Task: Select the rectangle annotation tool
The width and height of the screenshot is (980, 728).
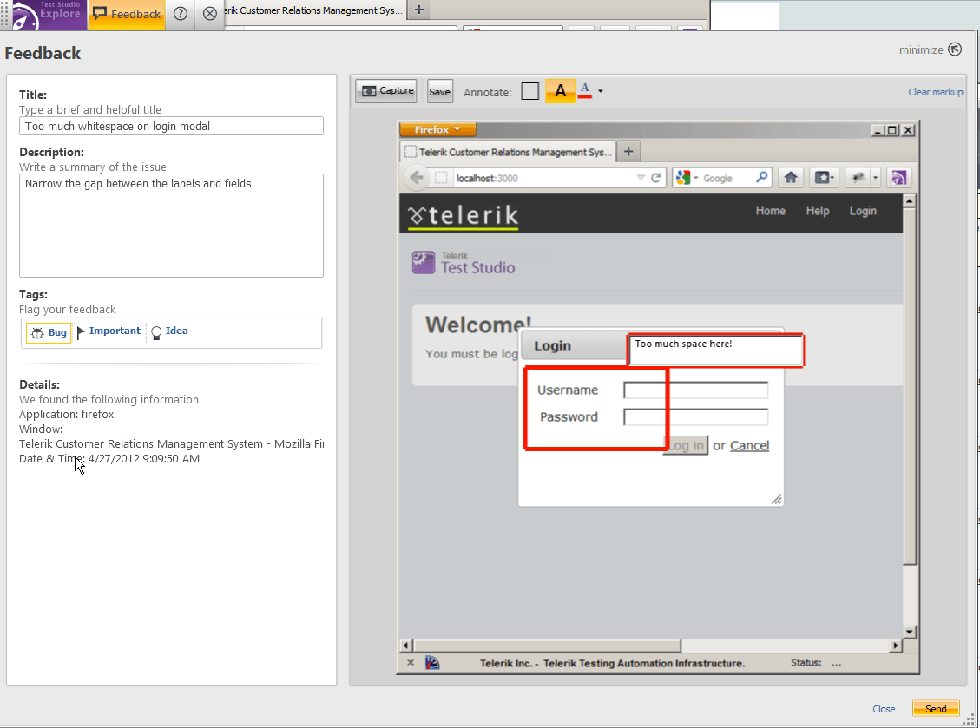Action: coord(530,91)
